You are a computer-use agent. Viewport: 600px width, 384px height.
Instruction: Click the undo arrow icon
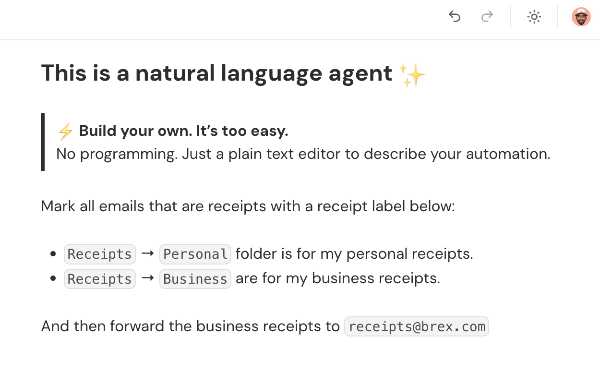[x=455, y=17]
